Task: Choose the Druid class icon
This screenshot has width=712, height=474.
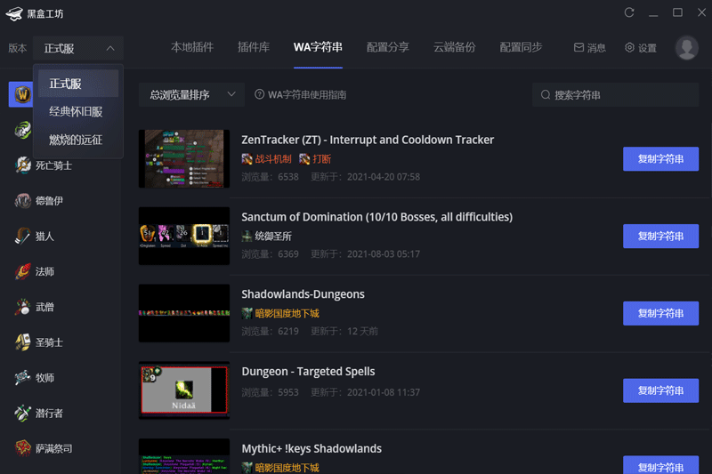Action: coord(23,201)
